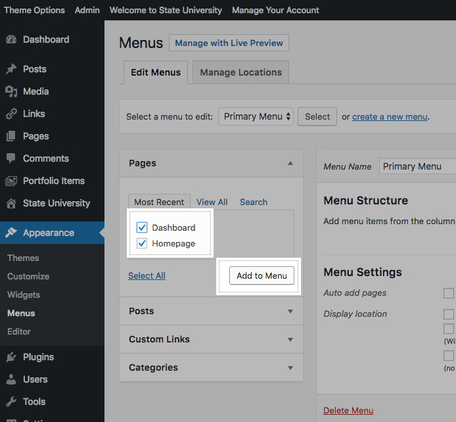Screen dimensions: 456x422
Task: Click the Appearance paintbrush icon
Action: tap(11, 233)
